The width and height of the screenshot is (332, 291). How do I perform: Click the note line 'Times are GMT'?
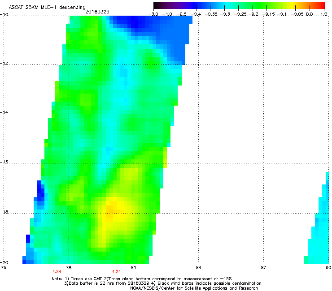(142, 279)
